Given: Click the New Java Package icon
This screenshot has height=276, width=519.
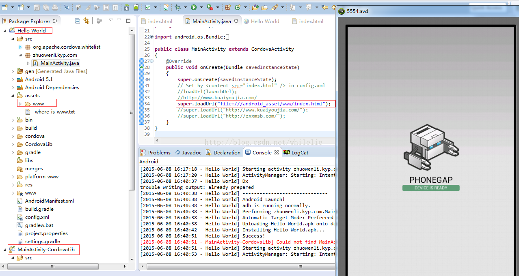Looking at the screenshot, I should point(228,7).
